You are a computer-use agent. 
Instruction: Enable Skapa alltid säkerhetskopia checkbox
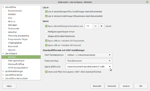click(x=46, y=36)
